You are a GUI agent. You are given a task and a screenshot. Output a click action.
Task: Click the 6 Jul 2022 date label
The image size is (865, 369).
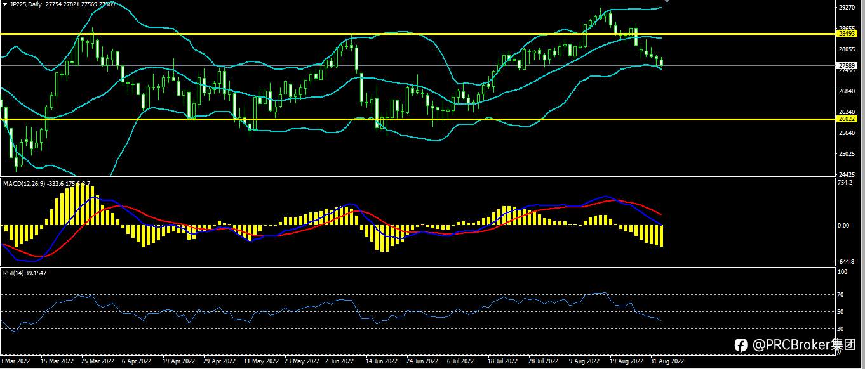pos(460,361)
